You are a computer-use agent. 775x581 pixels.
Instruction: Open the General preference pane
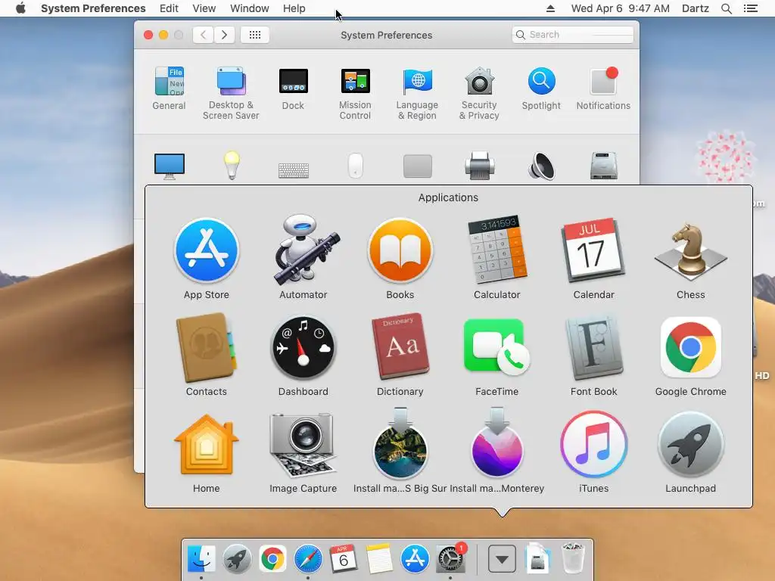(169, 89)
